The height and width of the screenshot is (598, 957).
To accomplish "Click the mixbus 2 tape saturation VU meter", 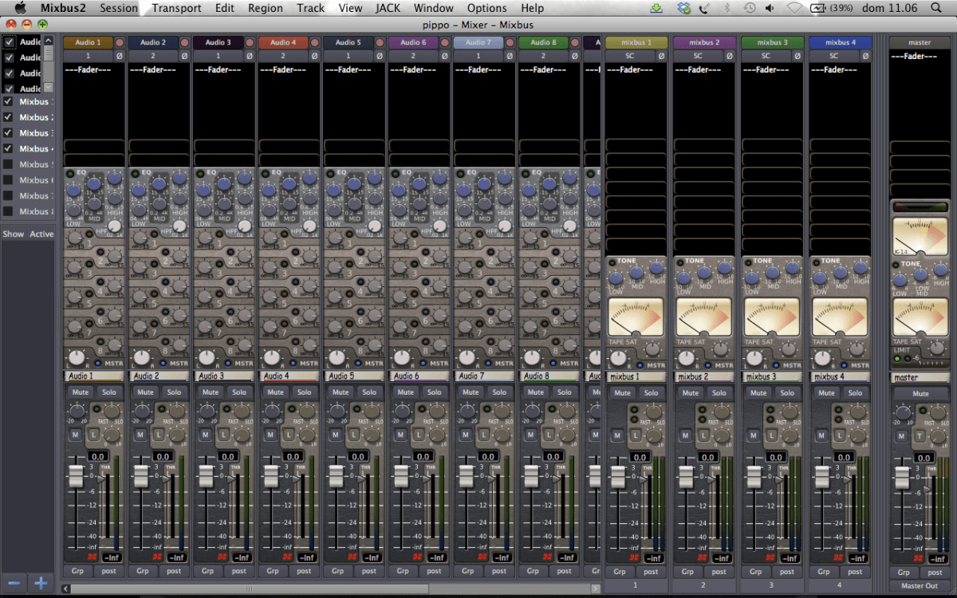I will point(704,317).
